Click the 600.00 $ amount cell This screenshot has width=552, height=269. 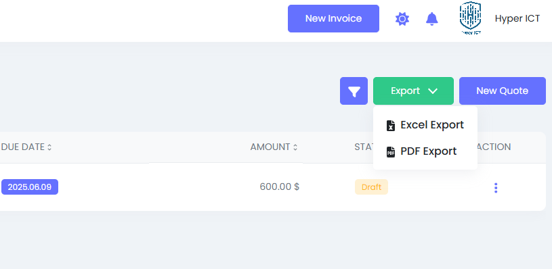pyautogui.click(x=280, y=187)
